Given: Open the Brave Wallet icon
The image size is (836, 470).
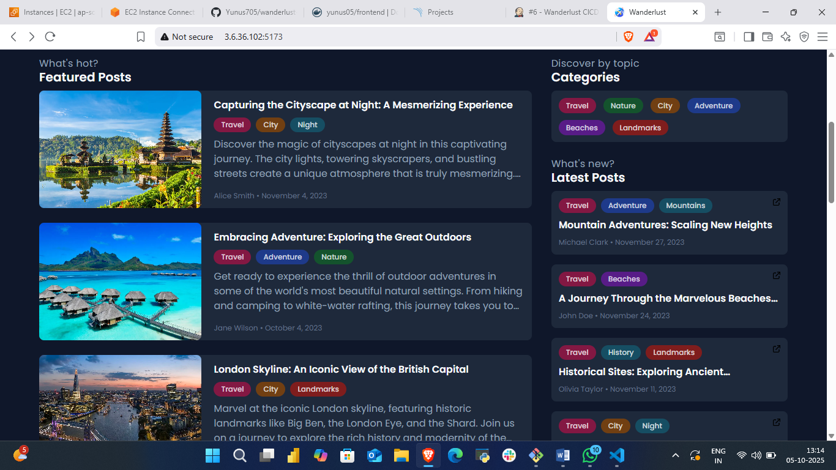Looking at the screenshot, I should pyautogui.click(x=767, y=37).
